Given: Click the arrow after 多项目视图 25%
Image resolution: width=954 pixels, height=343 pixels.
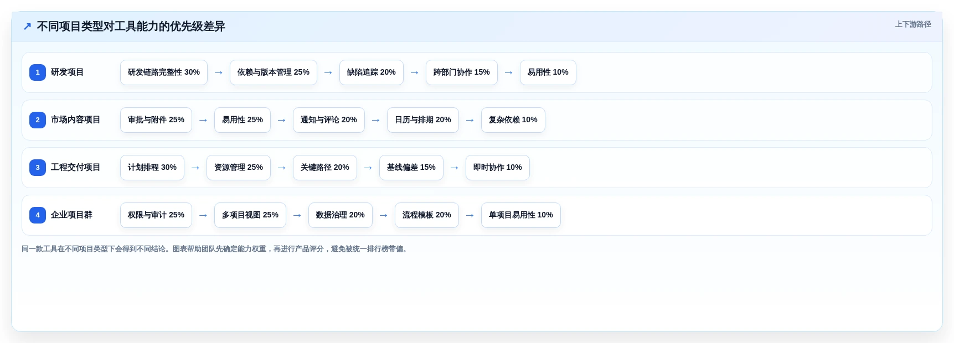Looking at the screenshot, I should [x=297, y=215].
